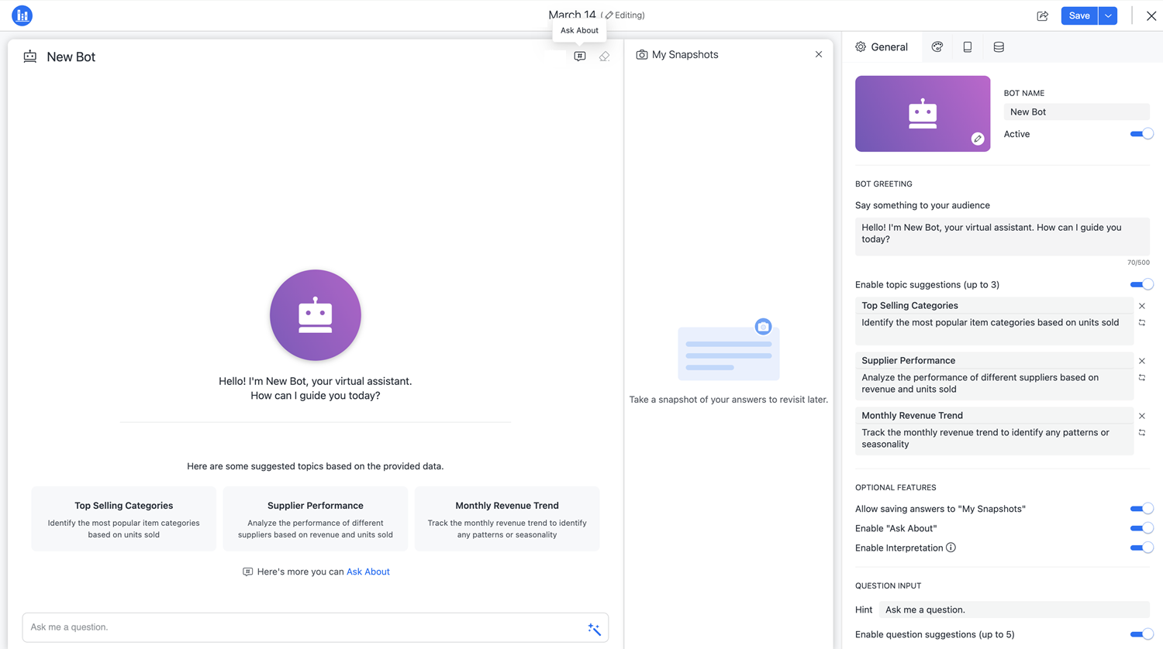Viewport: 1163px width, 649px height.
Task: Click the Ask About icon in bot header
Action: [x=579, y=57]
